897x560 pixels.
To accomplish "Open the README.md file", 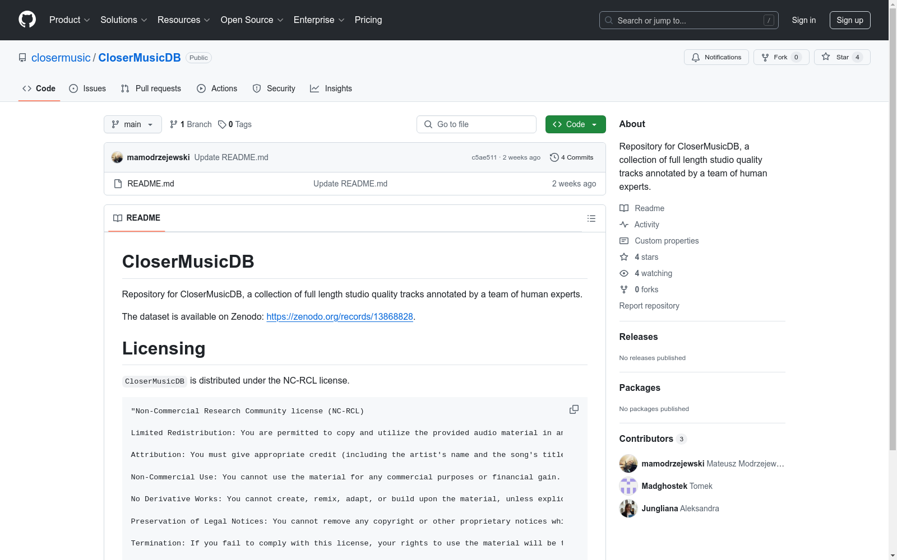I will point(151,184).
